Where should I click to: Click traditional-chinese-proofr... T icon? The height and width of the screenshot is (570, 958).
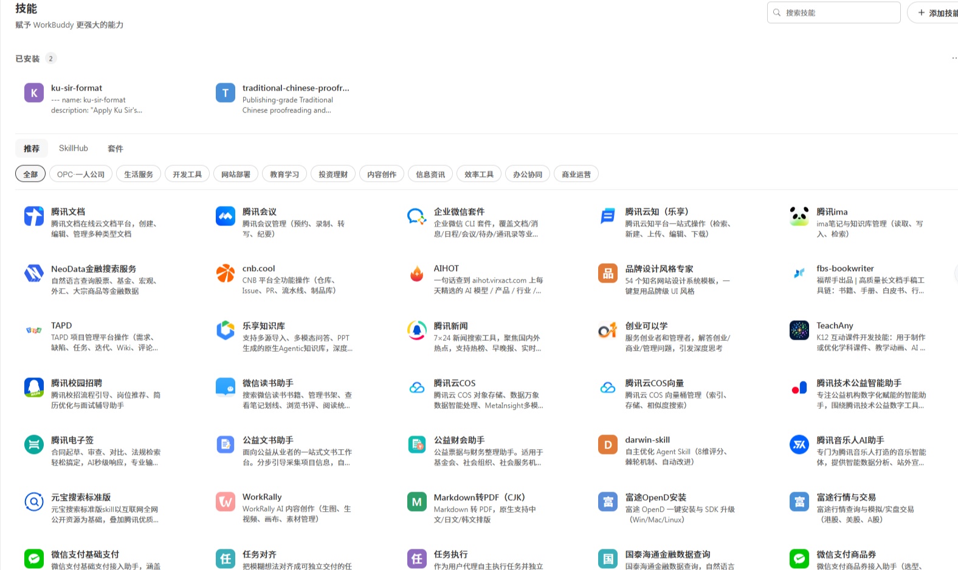pyautogui.click(x=226, y=92)
